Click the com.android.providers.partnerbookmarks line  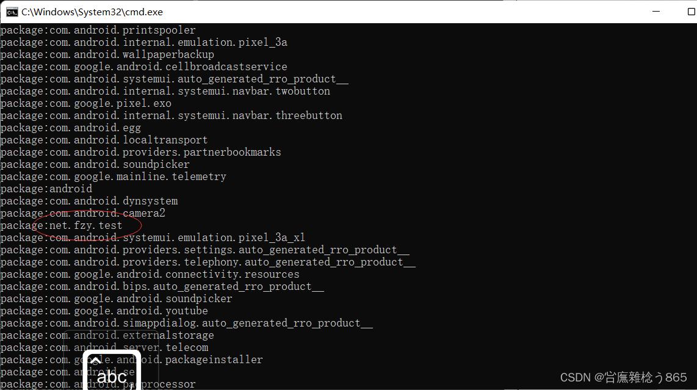pyautogui.click(x=140, y=152)
